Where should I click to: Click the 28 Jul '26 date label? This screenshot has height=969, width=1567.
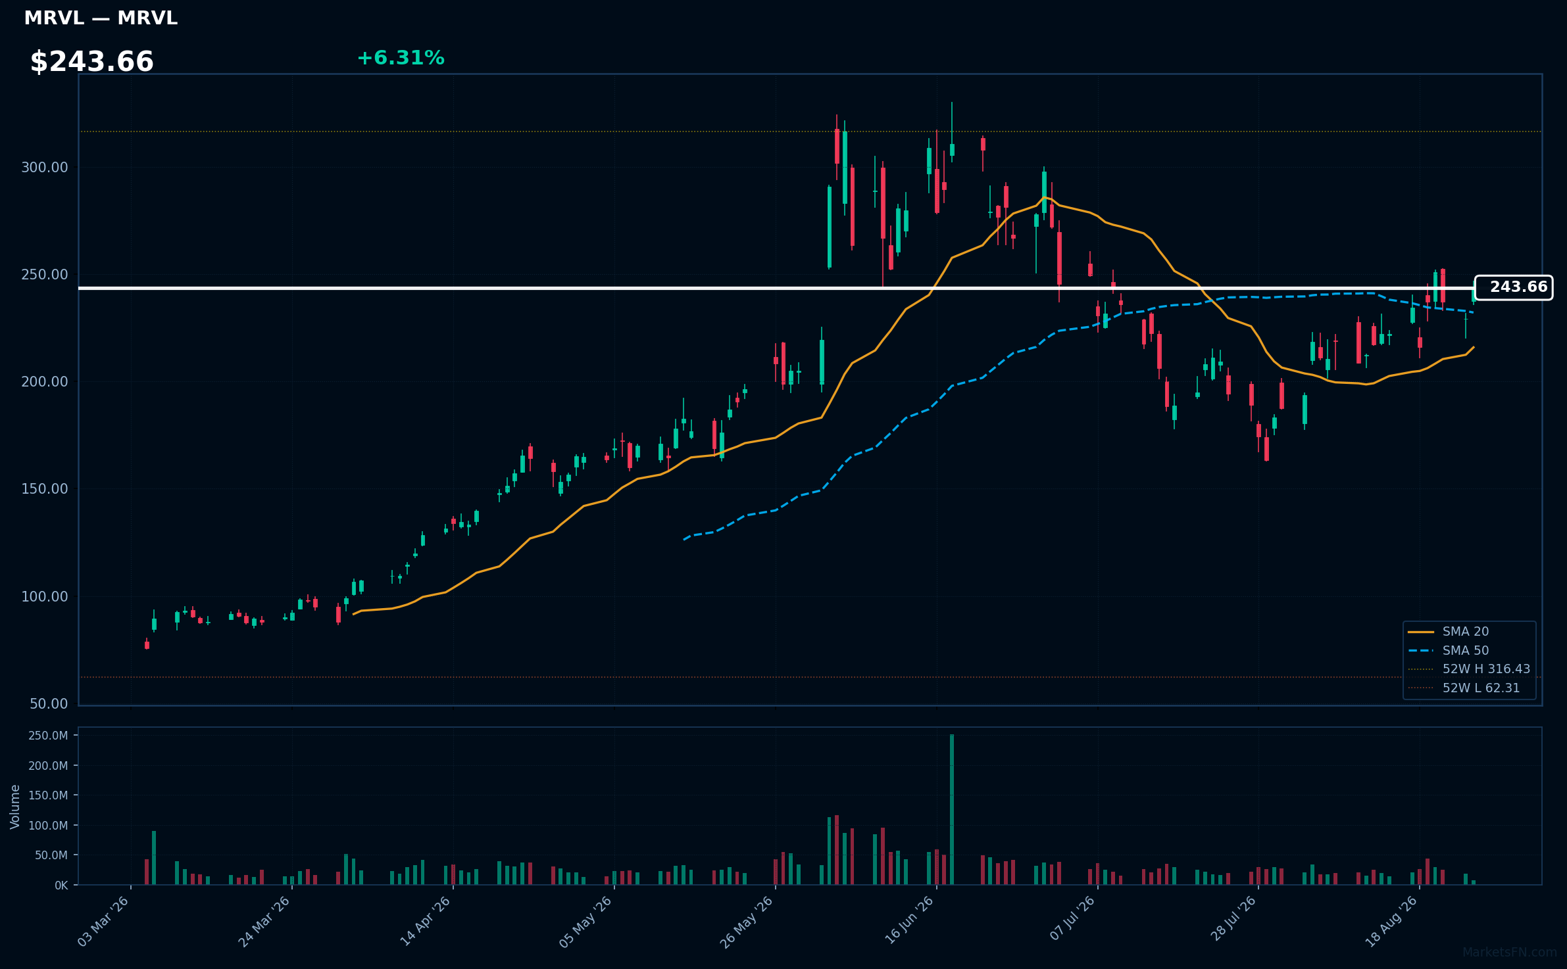pyautogui.click(x=1233, y=918)
